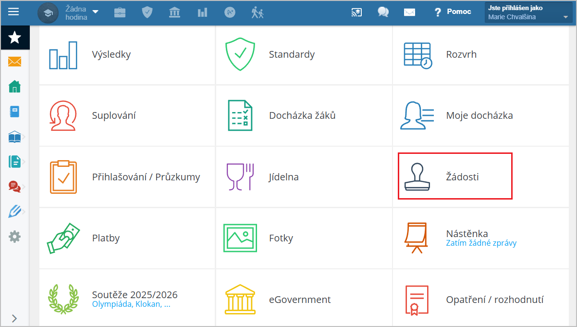Viewport: 577px width, 327px height.
Task: Open the Docházka žáků tile
Action: coord(302,115)
